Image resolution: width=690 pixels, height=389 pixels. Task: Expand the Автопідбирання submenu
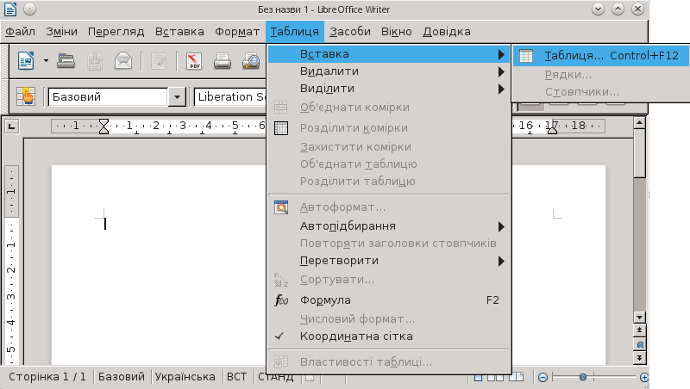tap(389, 226)
